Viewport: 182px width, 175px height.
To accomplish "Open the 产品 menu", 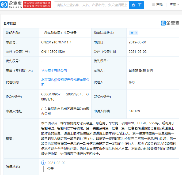I will click(x=159, y=5).
